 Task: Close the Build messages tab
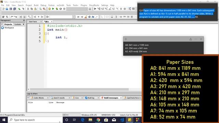[x=121, y=98]
